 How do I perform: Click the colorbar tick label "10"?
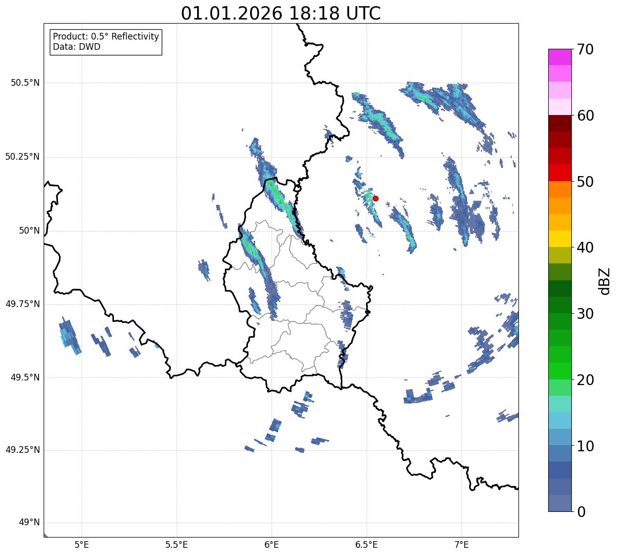585,446
